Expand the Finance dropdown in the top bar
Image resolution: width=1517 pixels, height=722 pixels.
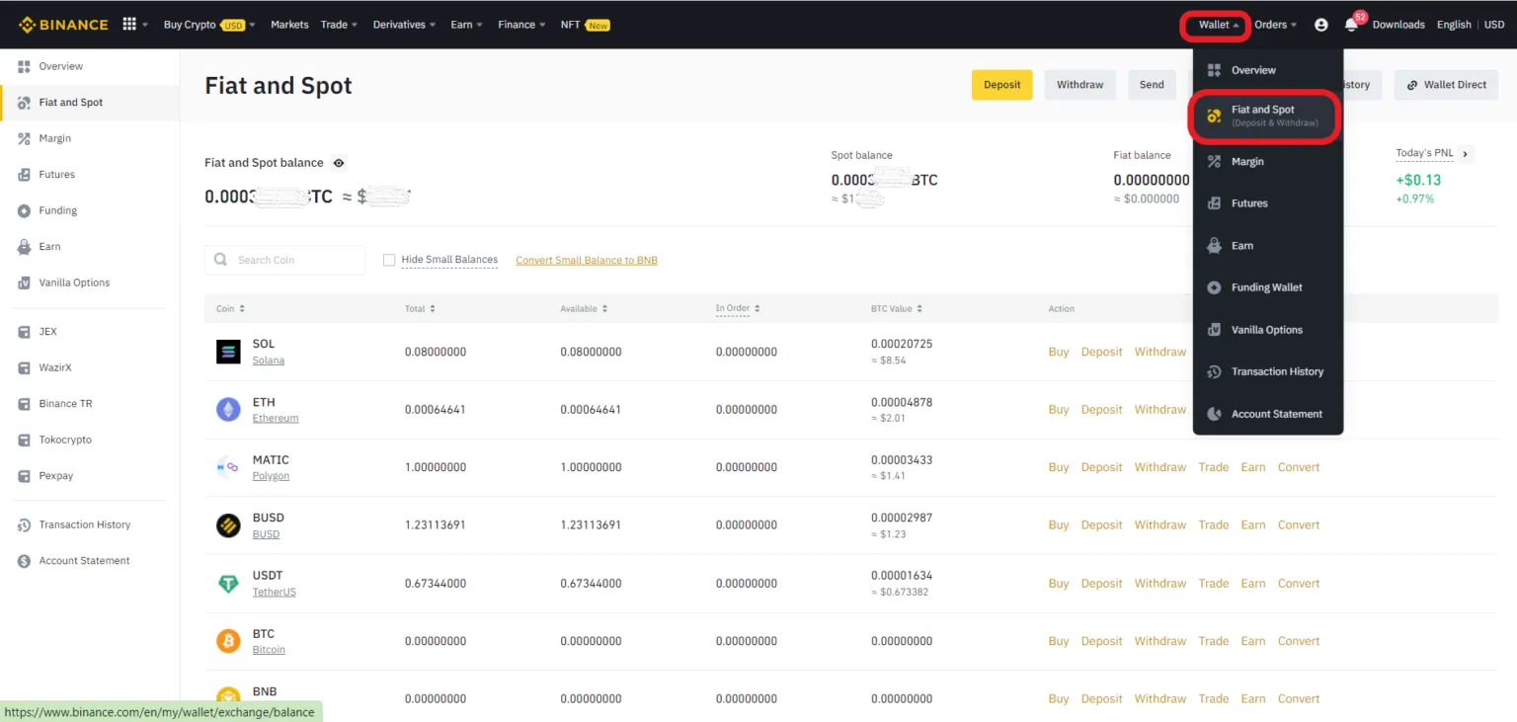pyautogui.click(x=521, y=25)
